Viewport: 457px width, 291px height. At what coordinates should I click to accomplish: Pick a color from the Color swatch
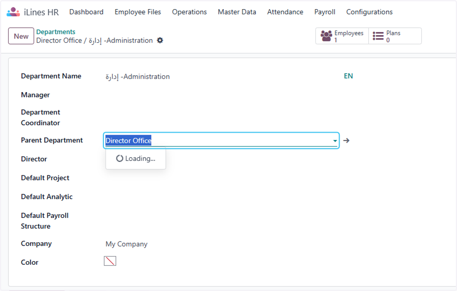click(110, 261)
